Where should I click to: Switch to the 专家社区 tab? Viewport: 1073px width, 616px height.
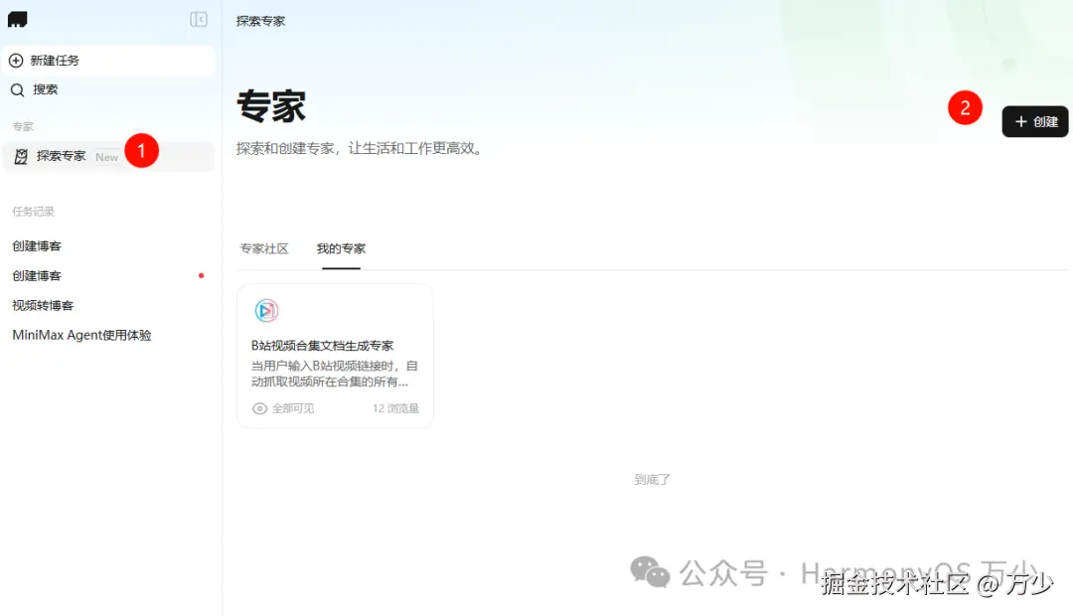click(263, 248)
